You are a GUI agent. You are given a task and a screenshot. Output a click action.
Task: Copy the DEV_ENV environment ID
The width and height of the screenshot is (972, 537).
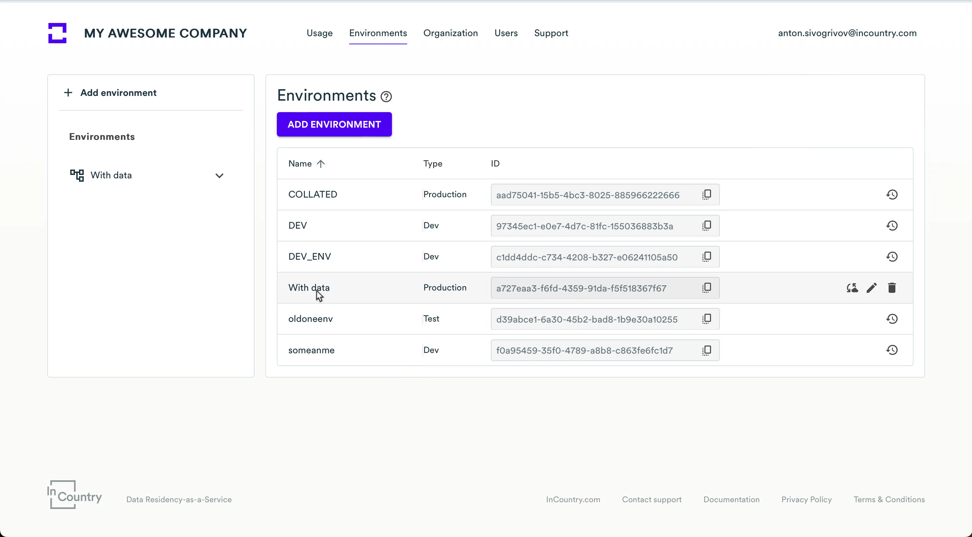point(706,257)
